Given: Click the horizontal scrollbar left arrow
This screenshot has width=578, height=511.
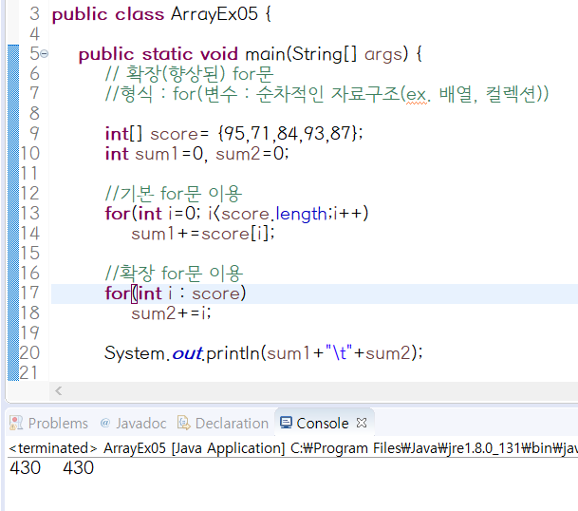Looking at the screenshot, I should coord(58,390).
